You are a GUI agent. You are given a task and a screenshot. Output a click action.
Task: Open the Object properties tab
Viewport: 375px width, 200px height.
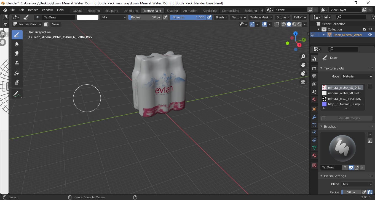[314, 109]
